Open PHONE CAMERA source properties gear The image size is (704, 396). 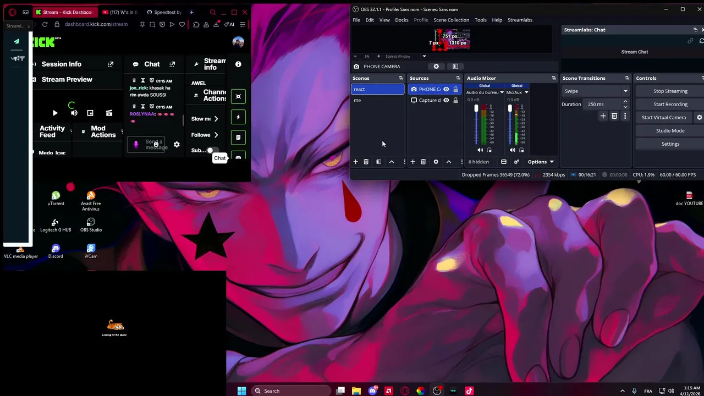tap(436, 67)
